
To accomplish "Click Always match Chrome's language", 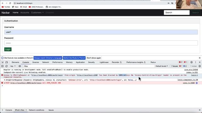I will [x=48, y=58].
